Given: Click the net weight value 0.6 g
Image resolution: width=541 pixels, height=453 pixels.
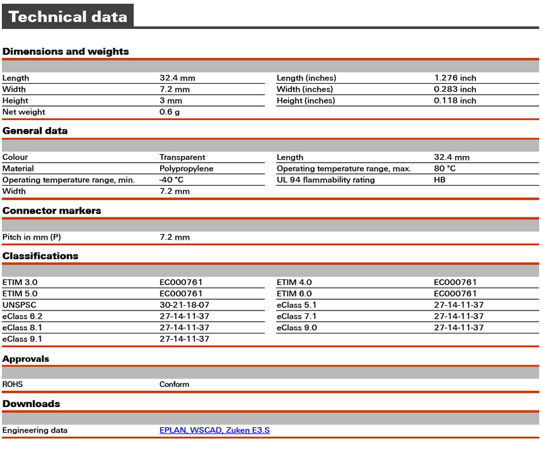Looking at the screenshot, I should [169, 112].
